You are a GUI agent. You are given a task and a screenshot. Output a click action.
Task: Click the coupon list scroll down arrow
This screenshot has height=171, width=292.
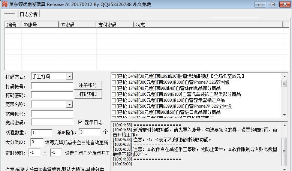point(285,115)
